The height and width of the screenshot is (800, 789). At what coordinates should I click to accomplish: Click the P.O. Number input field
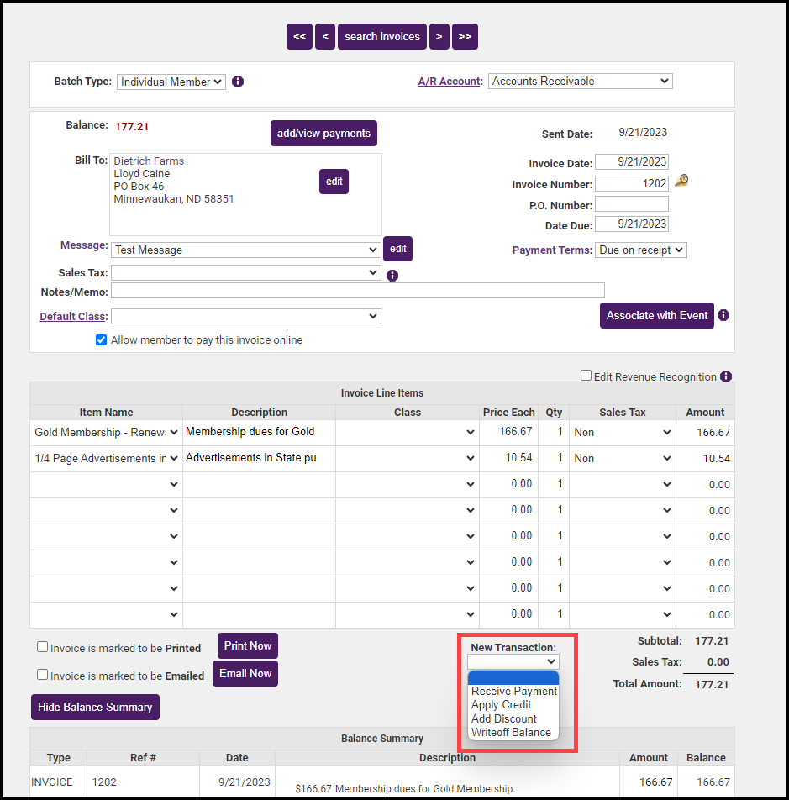[632, 204]
